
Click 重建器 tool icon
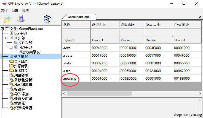coord(12,103)
